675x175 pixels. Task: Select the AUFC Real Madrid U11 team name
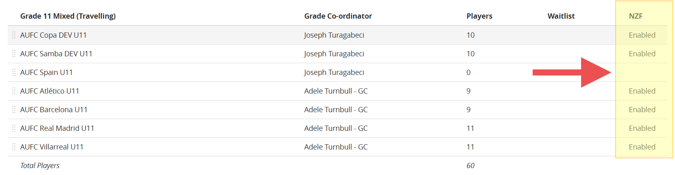(x=57, y=128)
